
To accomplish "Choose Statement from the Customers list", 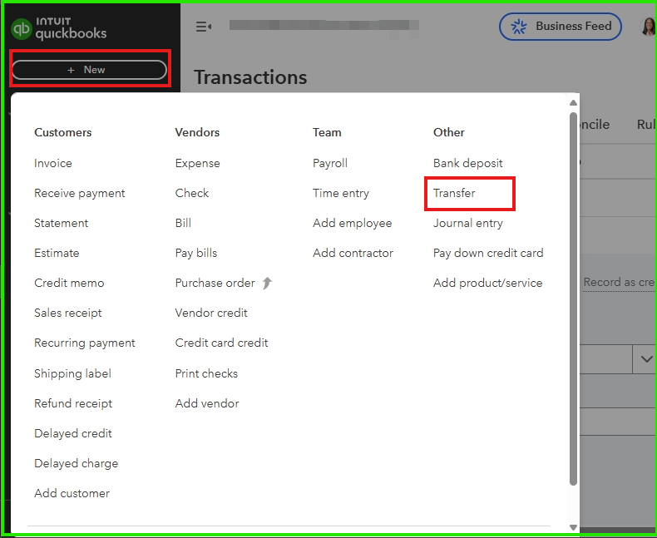I will pyautogui.click(x=62, y=223).
